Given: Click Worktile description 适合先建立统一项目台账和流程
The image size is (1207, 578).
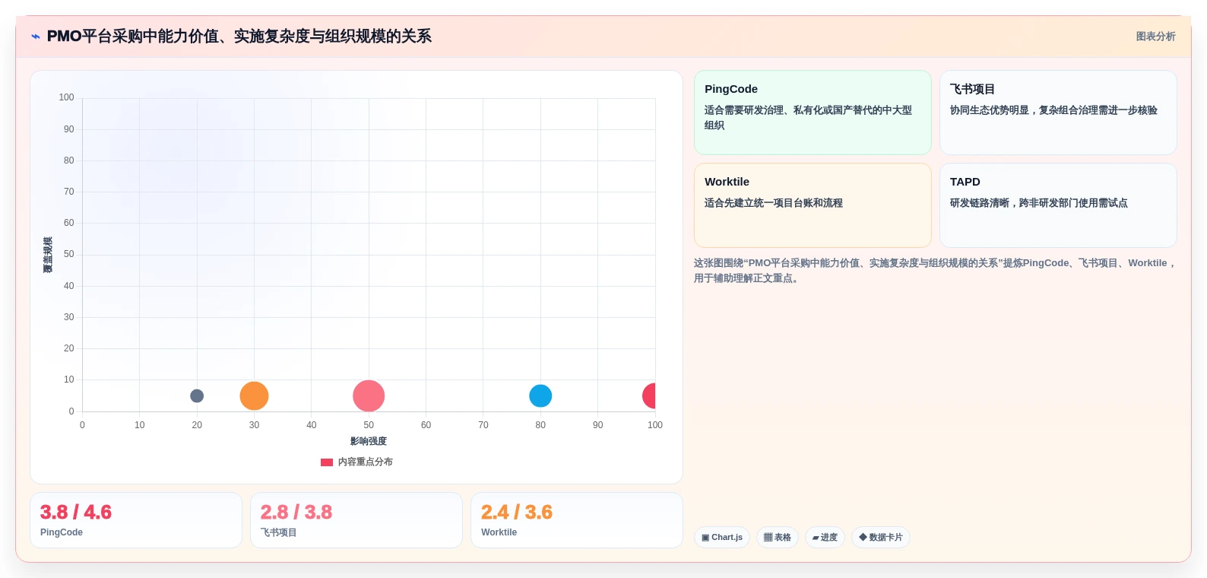Looking at the screenshot, I should [x=773, y=203].
